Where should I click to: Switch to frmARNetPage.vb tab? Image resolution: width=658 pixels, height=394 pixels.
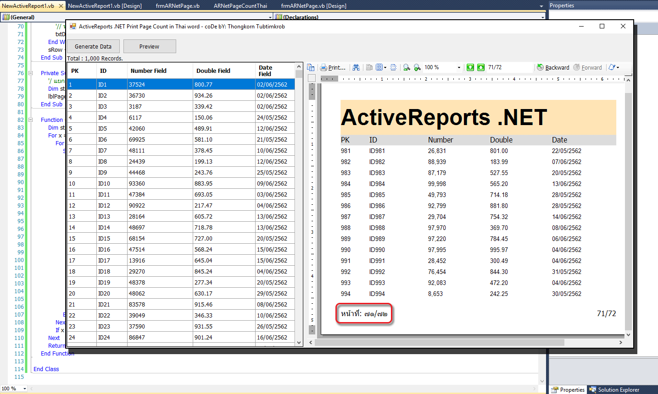tap(178, 6)
